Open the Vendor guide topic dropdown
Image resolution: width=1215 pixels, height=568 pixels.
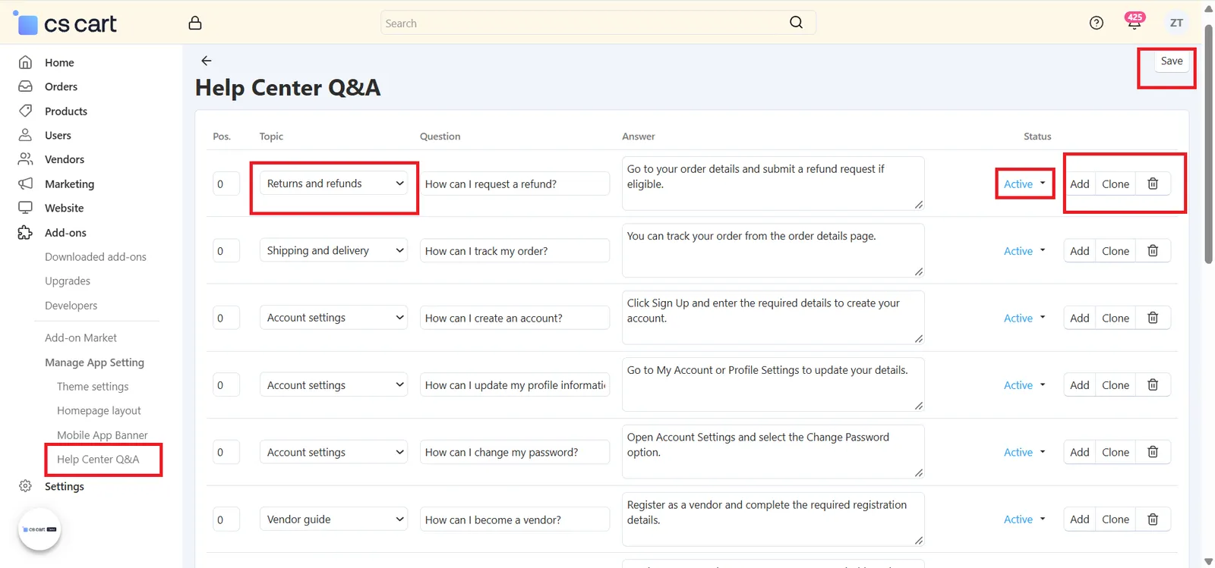click(333, 519)
